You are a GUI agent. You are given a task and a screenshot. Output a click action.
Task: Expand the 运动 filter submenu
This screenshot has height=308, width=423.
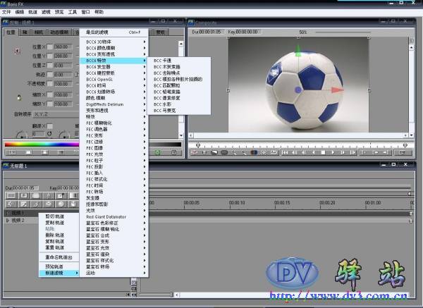point(114,273)
